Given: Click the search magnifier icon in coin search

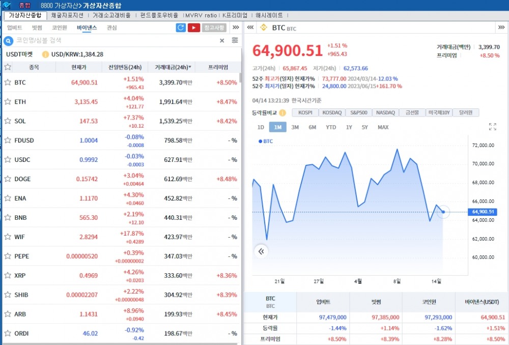Looking at the screenshot, I should [8, 41].
